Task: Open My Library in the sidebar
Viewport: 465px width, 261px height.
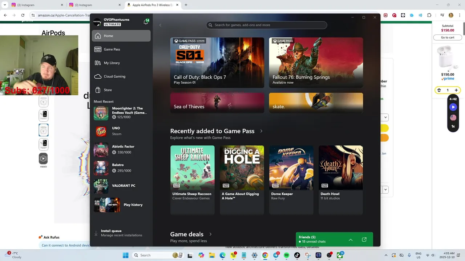Action: tap(121, 63)
